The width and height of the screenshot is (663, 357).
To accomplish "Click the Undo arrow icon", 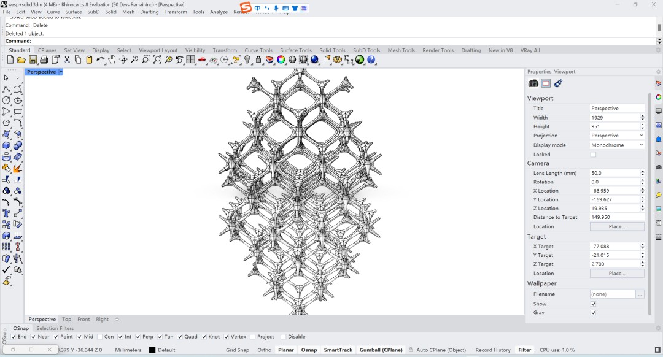I will click(x=100, y=60).
